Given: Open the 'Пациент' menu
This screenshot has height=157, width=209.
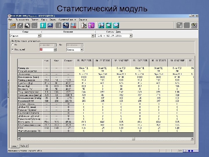Looking at the screenshot, I should [x=35, y=19].
